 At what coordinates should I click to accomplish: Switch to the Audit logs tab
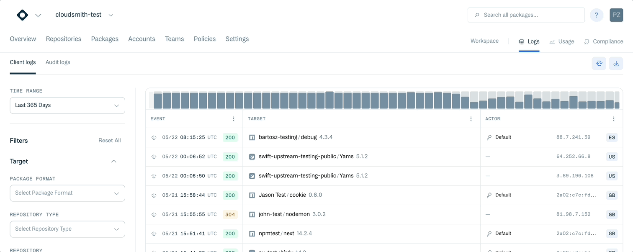click(57, 62)
